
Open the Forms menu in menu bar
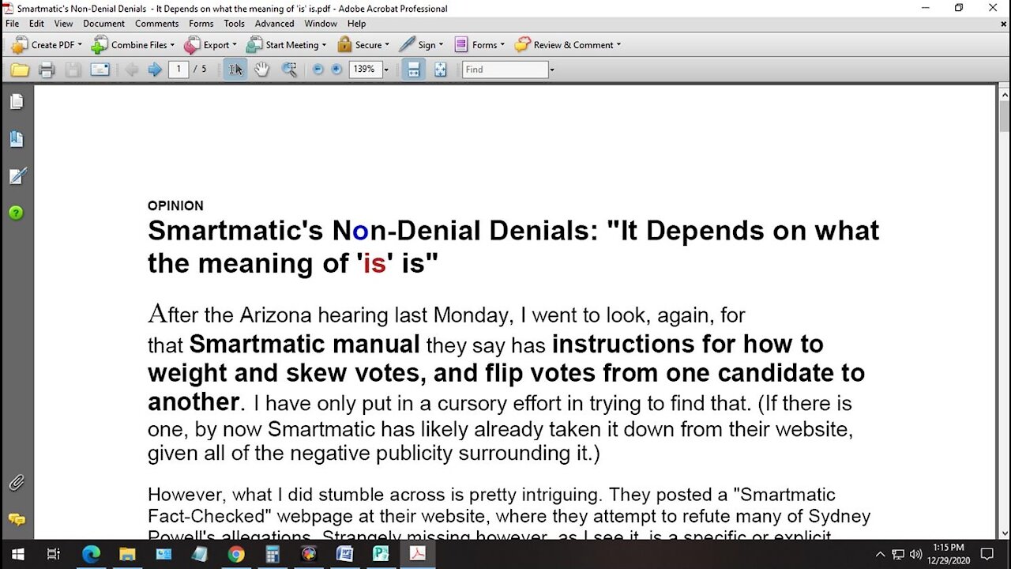coord(201,24)
